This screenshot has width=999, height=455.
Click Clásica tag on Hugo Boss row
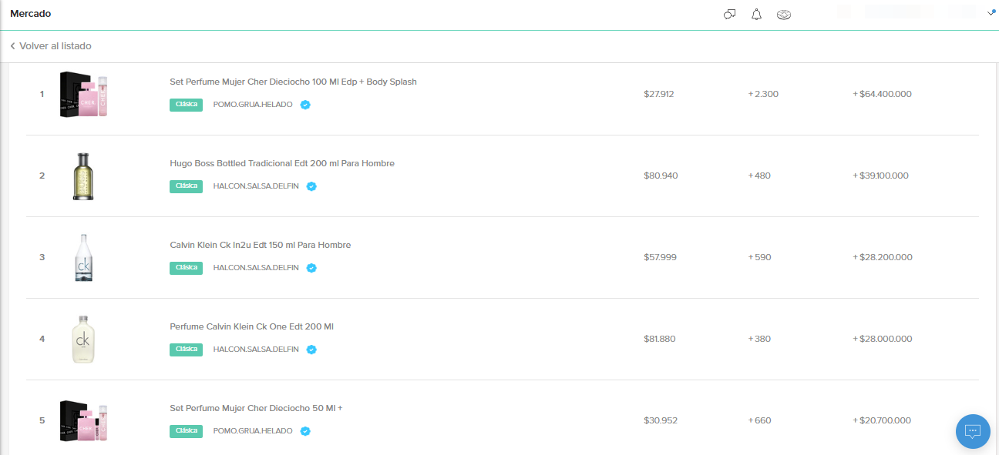186,186
